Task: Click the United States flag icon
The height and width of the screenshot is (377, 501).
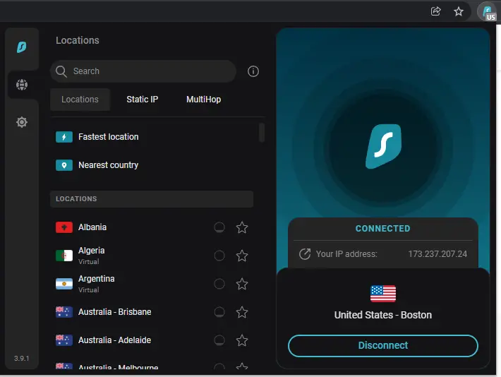Action: click(x=382, y=294)
